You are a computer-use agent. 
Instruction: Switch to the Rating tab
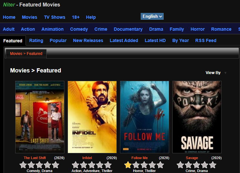36,40
